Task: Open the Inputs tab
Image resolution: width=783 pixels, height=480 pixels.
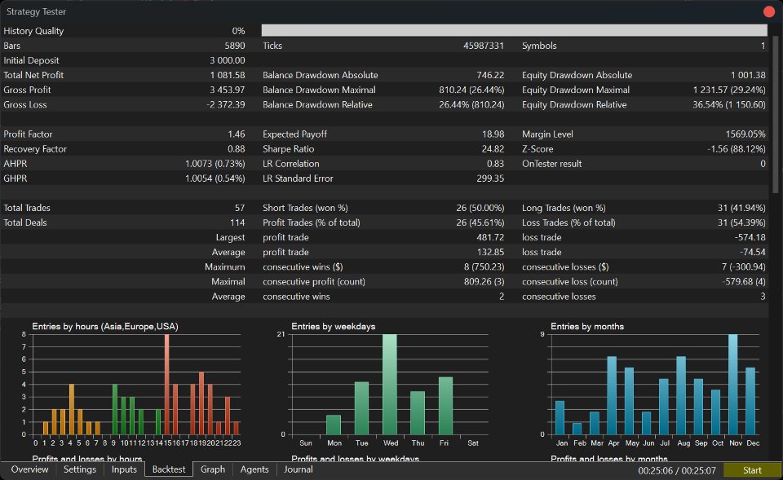Action: (x=124, y=469)
